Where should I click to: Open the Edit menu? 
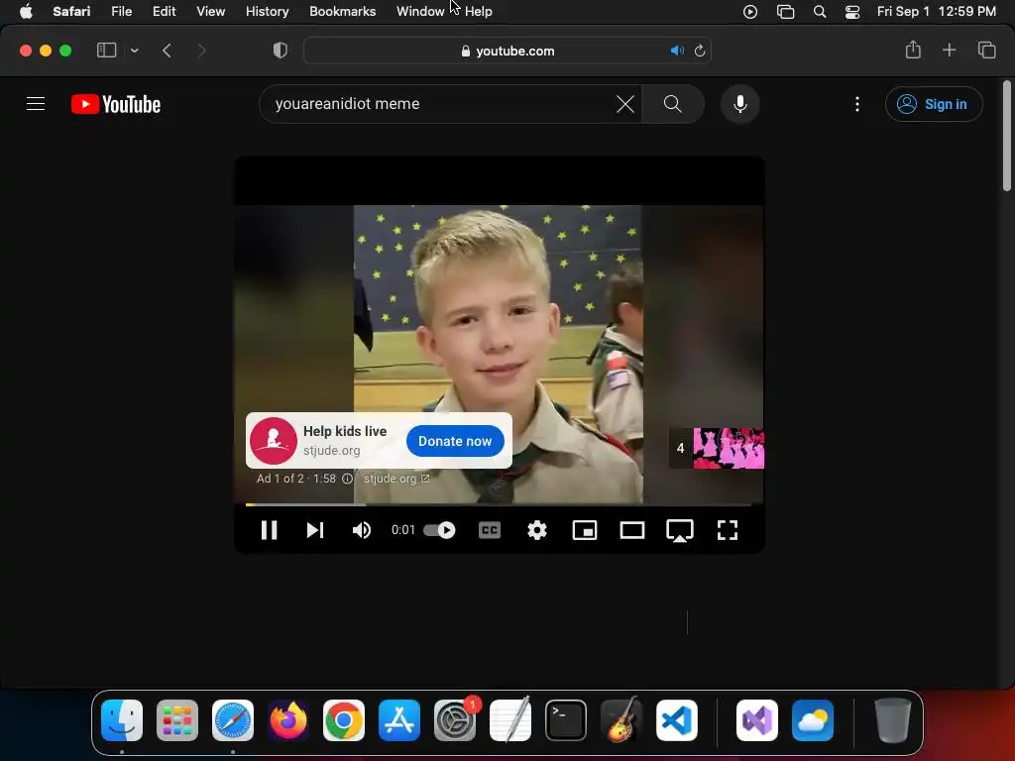pos(164,11)
